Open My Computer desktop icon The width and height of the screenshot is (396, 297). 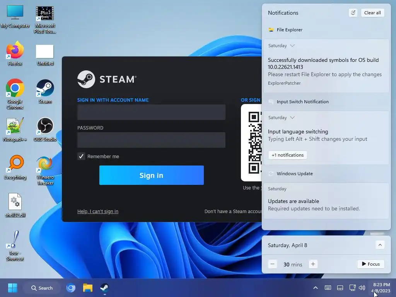(15, 17)
